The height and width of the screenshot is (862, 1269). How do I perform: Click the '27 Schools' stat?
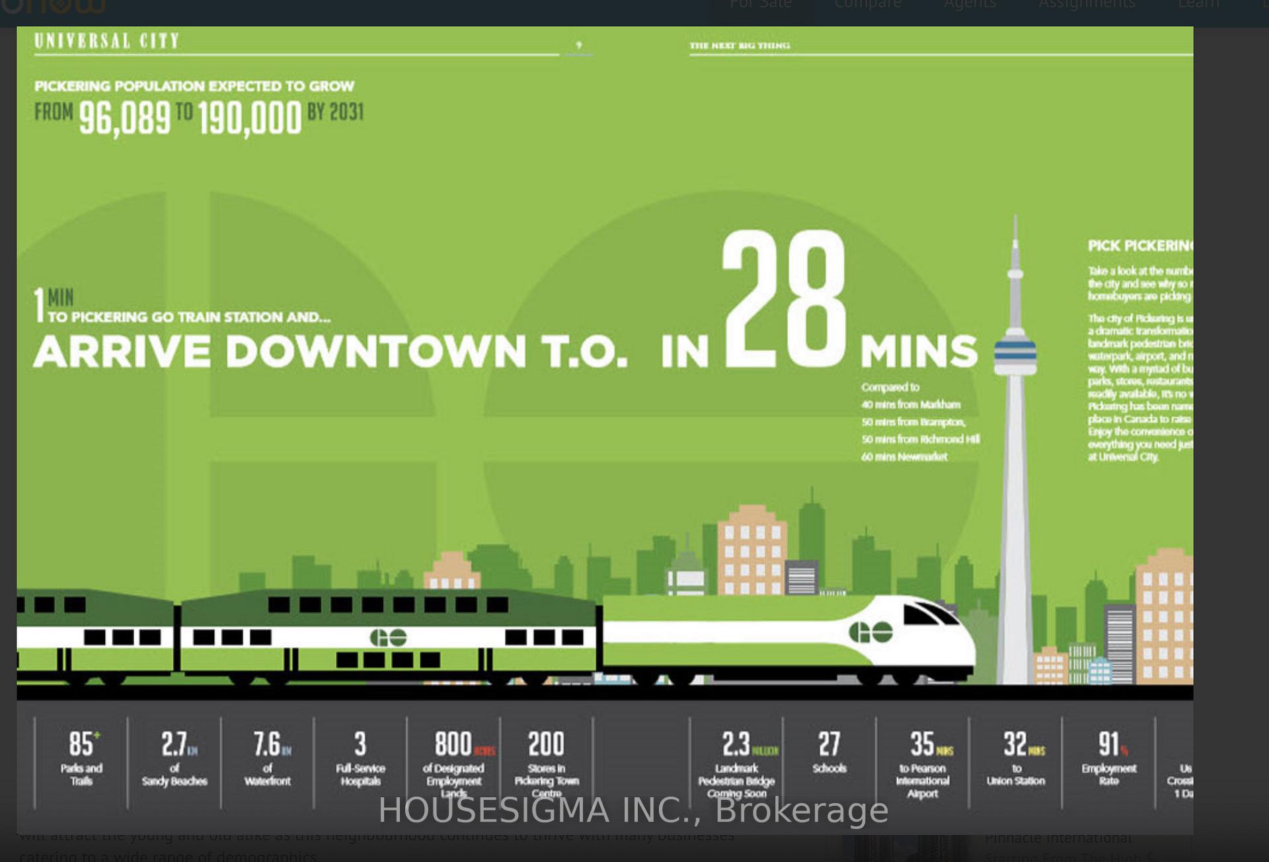(829, 752)
